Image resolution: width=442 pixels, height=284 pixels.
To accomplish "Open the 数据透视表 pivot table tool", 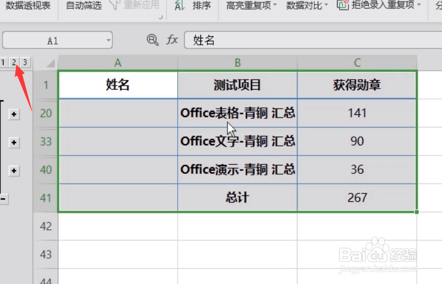I will coord(28,5).
